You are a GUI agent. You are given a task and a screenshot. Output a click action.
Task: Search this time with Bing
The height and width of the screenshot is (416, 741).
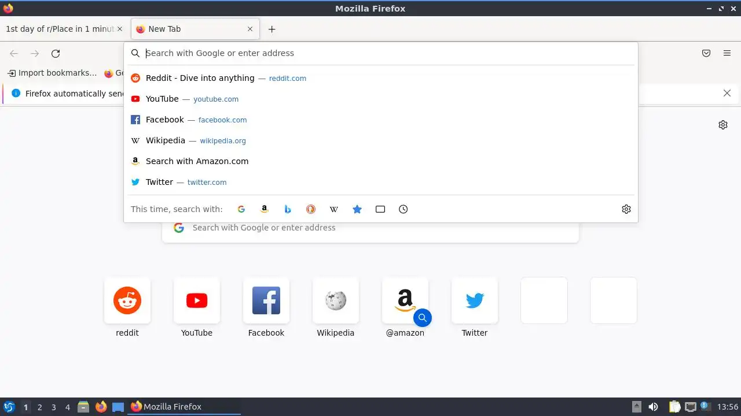click(288, 209)
